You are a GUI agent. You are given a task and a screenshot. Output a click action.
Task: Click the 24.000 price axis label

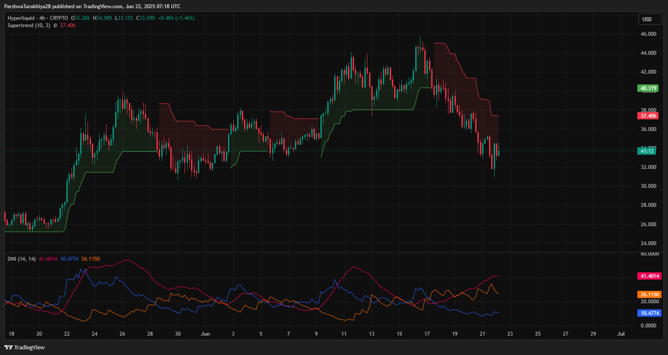point(648,243)
